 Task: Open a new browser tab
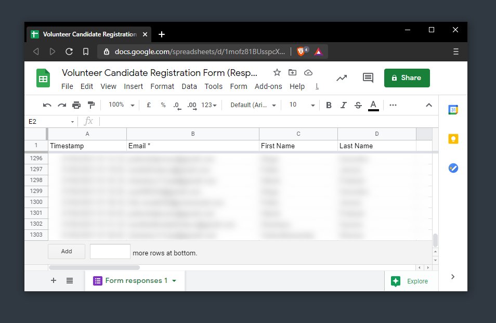coord(162,34)
